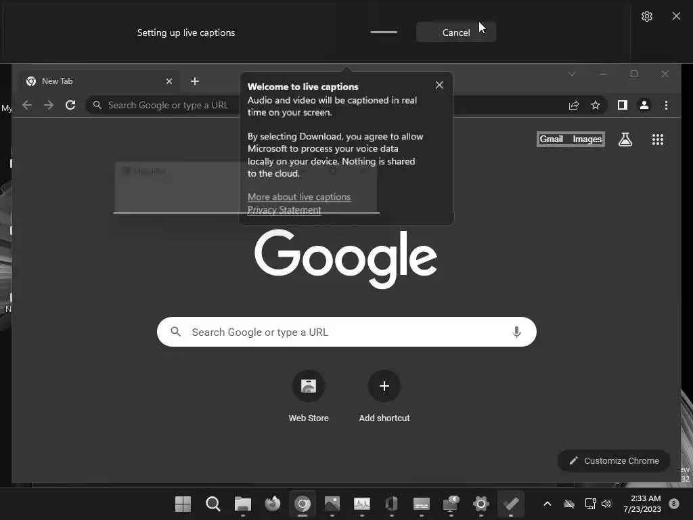Image resolution: width=693 pixels, height=520 pixels.
Task: Open clock and calendar flyout
Action: click(642, 504)
